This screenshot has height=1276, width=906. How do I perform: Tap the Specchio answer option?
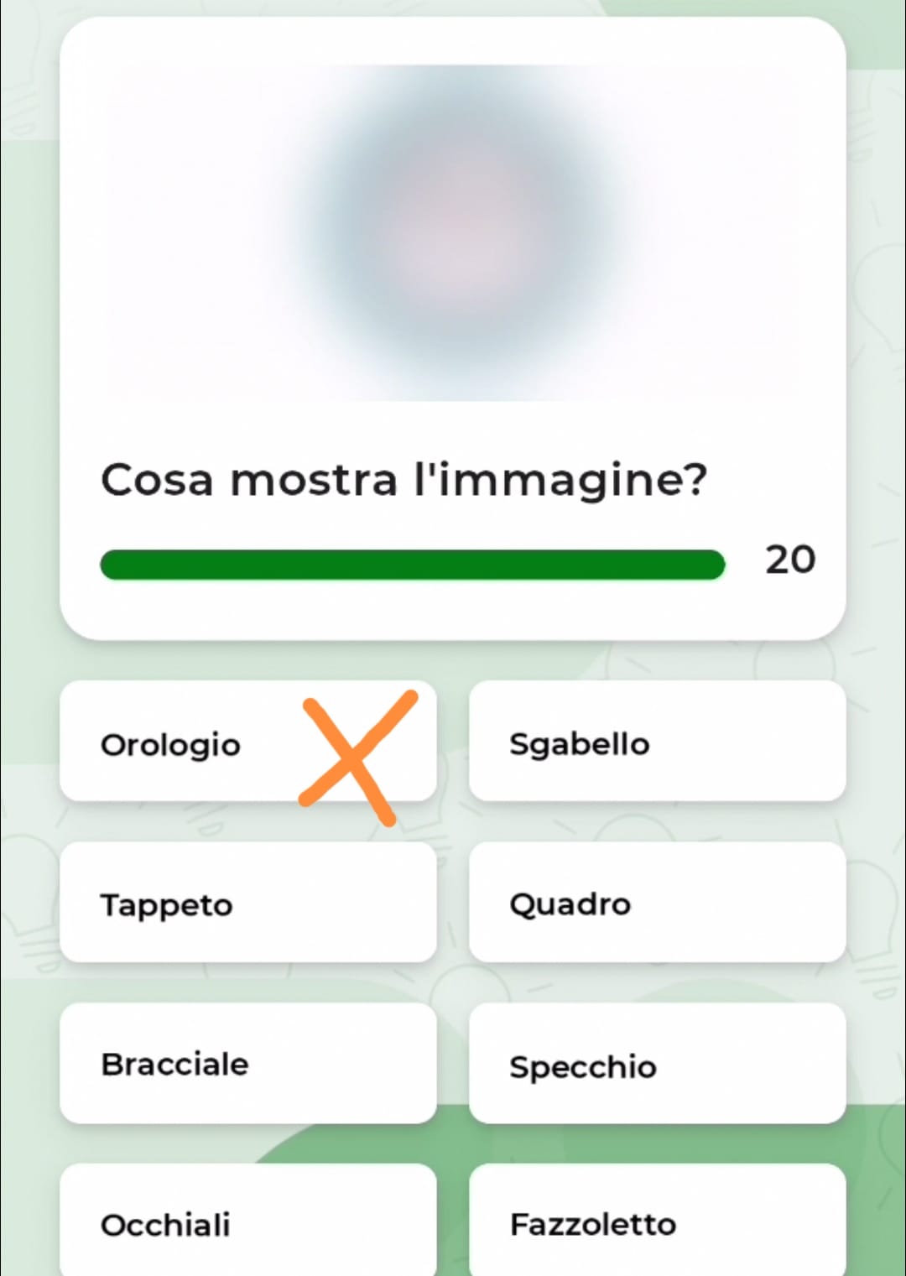657,1064
